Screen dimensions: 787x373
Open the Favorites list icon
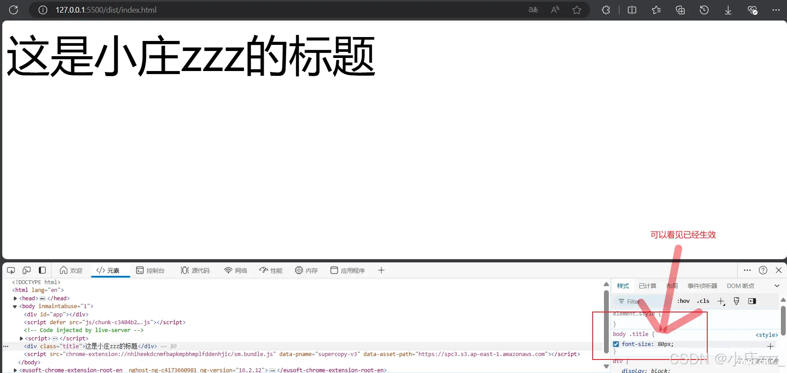tap(656, 10)
